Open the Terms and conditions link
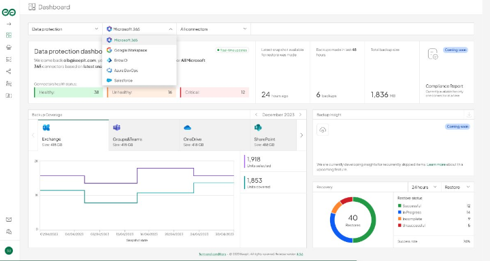490x261 pixels. pos(212,254)
